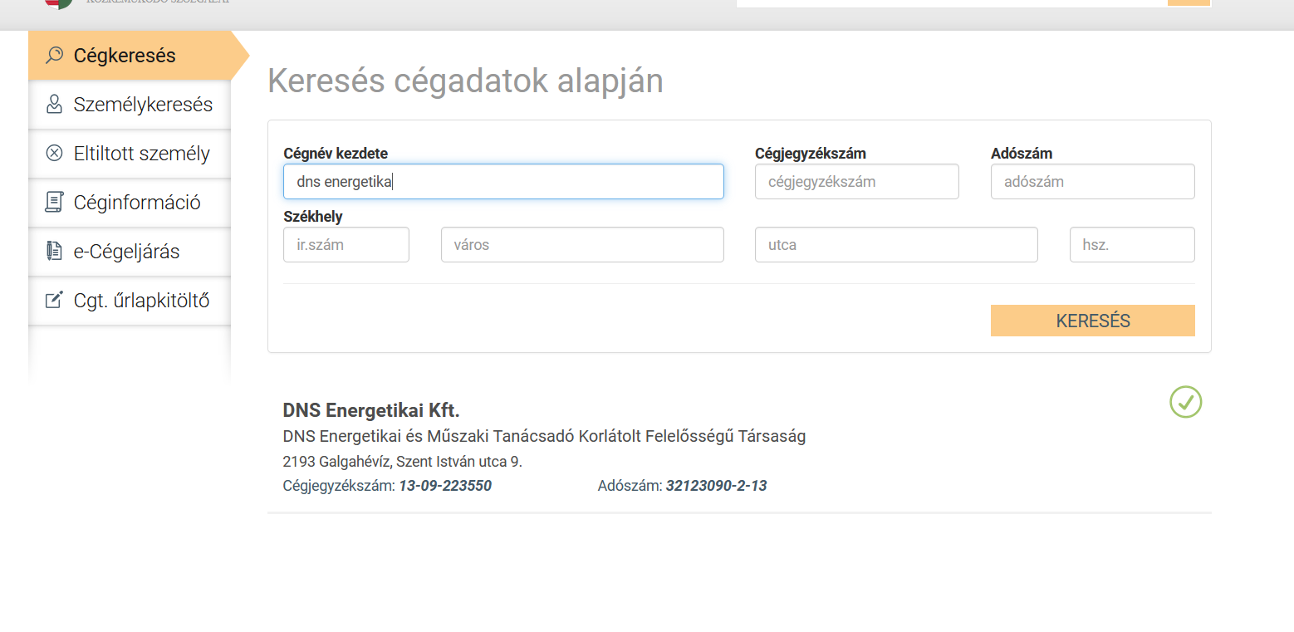
Task: Click the person icon for Személykeresés
Action: [55, 105]
